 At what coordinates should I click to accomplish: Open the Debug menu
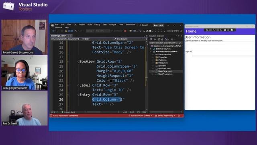(x=97, y=25)
